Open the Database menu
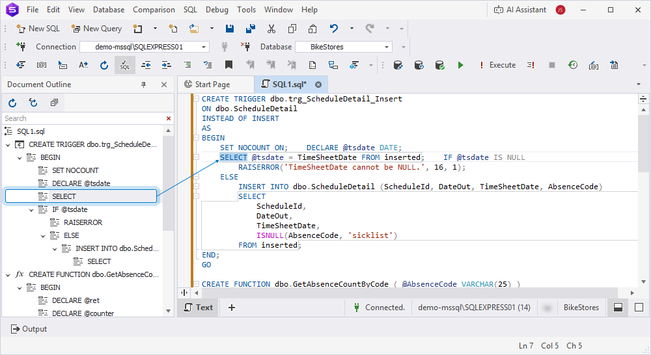The image size is (651, 355). [x=108, y=10]
